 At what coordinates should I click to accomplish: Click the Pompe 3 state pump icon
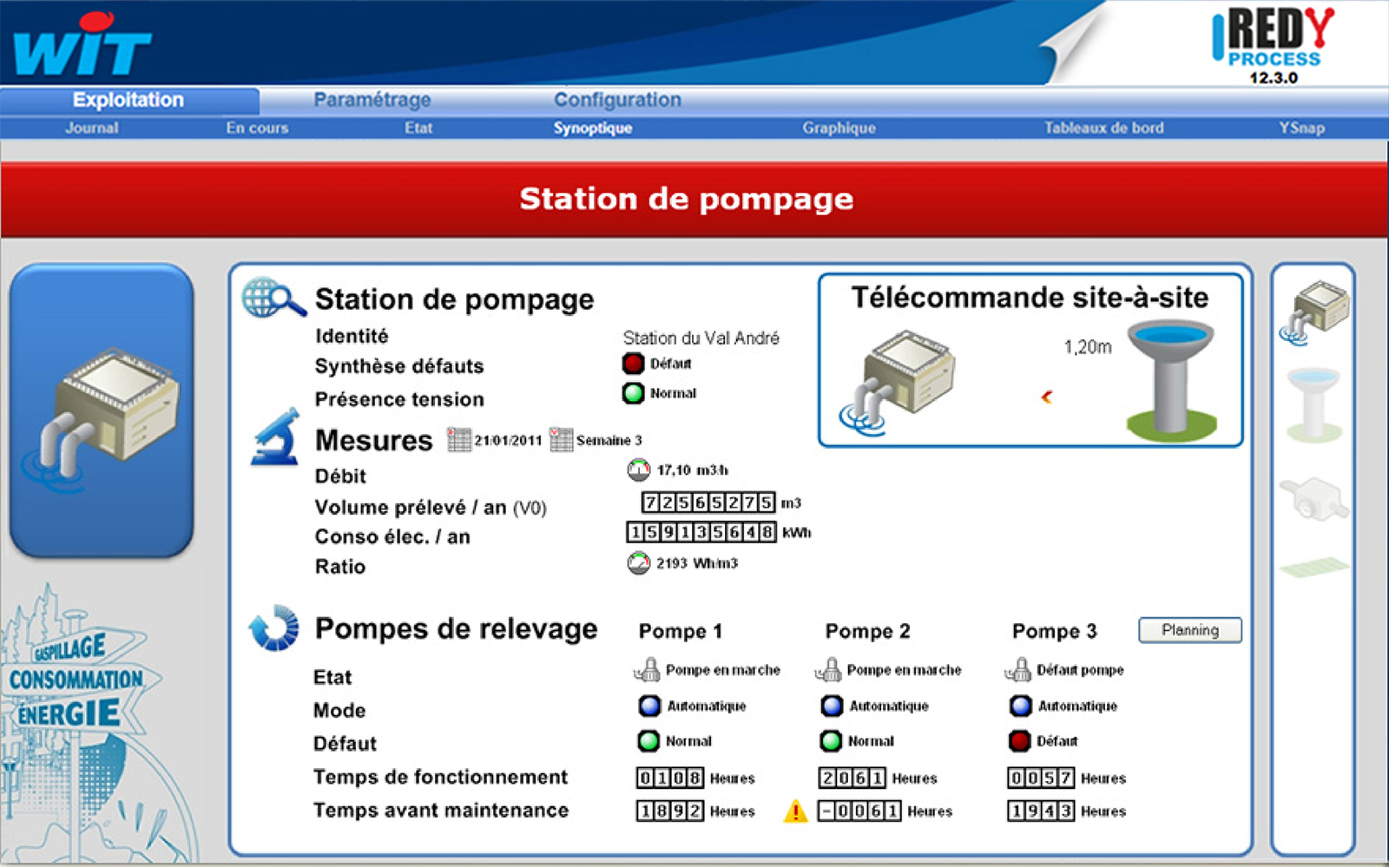1017,670
